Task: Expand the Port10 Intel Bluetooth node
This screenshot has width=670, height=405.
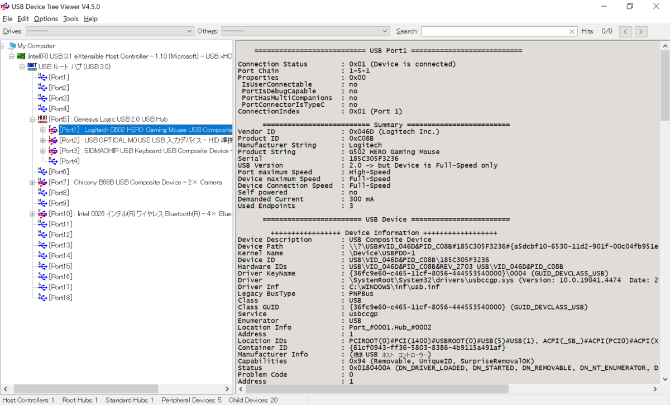Action: coord(32,213)
